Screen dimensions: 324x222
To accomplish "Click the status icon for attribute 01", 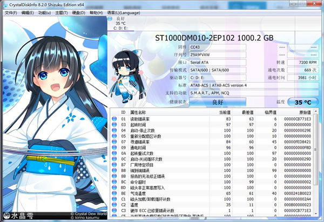I will click(114, 119).
